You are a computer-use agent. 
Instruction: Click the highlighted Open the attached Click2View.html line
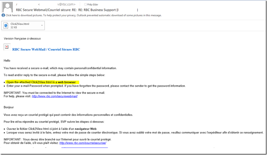coord(41,82)
